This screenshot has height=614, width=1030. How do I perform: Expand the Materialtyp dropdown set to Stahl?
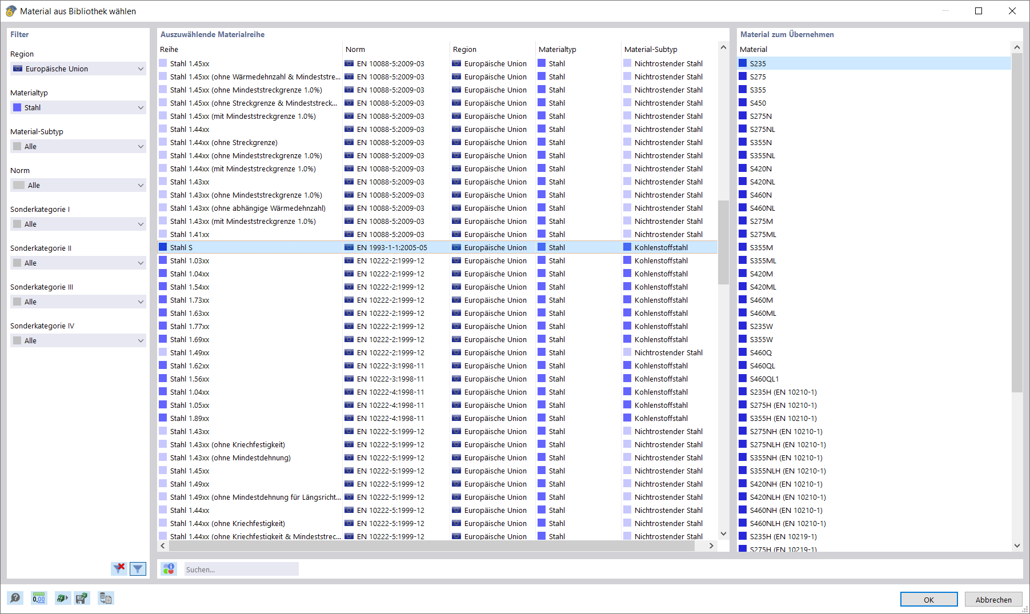78,107
